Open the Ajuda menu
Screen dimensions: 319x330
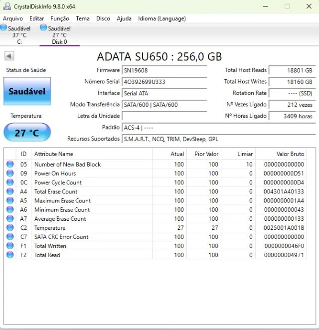coord(124,18)
